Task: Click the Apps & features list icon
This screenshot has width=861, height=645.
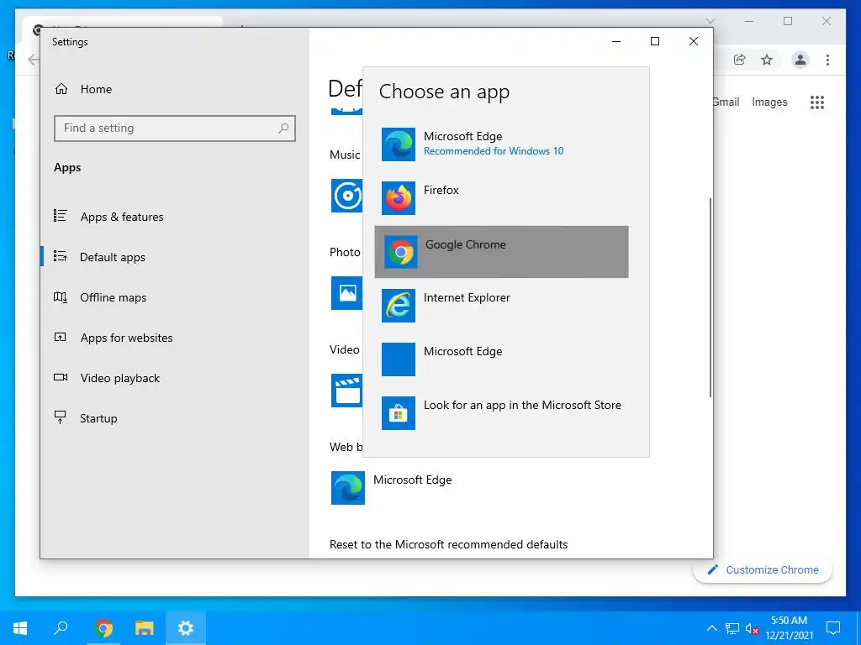Action: pos(61,216)
